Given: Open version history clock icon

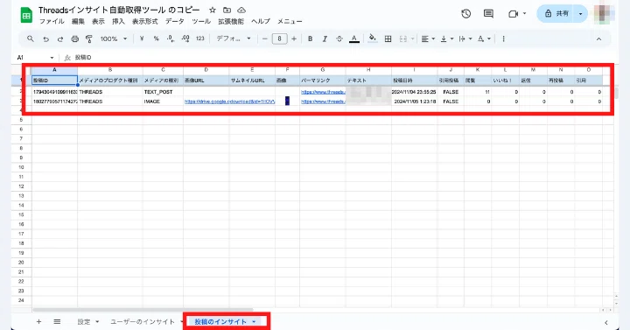Looking at the screenshot, I should pyautogui.click(x=466, y=14).
